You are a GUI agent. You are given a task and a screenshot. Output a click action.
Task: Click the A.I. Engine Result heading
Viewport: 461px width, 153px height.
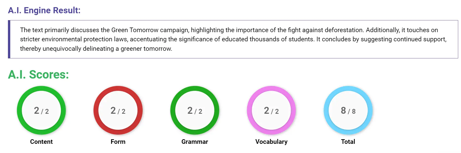click(44, 10)
